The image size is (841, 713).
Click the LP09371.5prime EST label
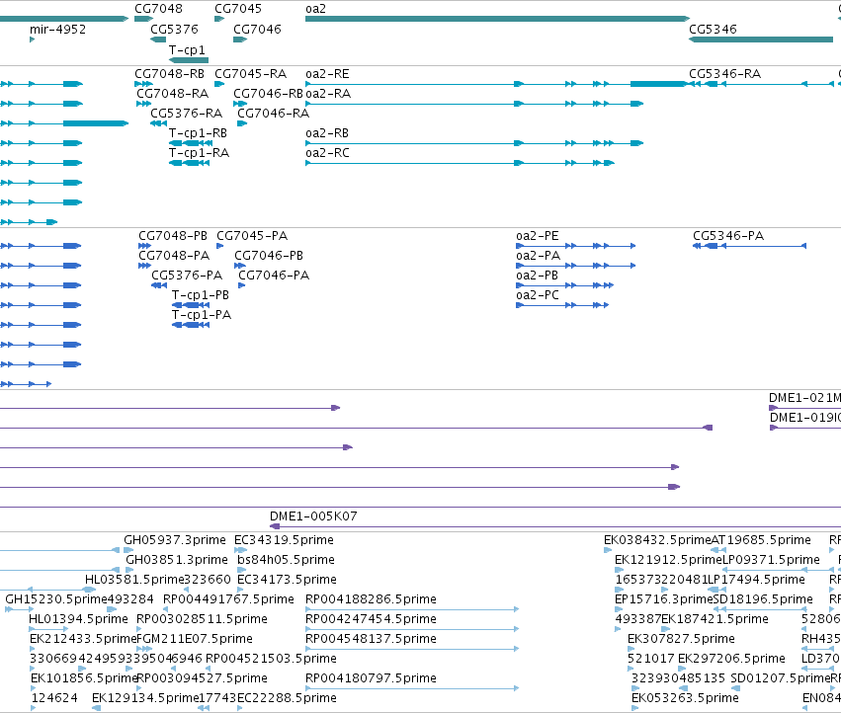(771, 560)
